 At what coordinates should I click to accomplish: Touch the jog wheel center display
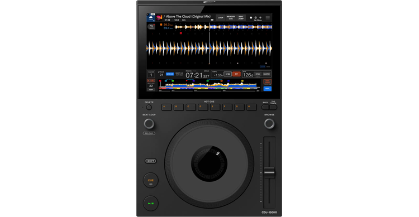pyautogui.click(x=209, y=163)
